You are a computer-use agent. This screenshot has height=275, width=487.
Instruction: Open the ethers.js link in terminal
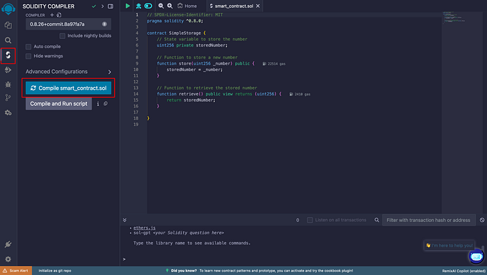tap(145, 228)
